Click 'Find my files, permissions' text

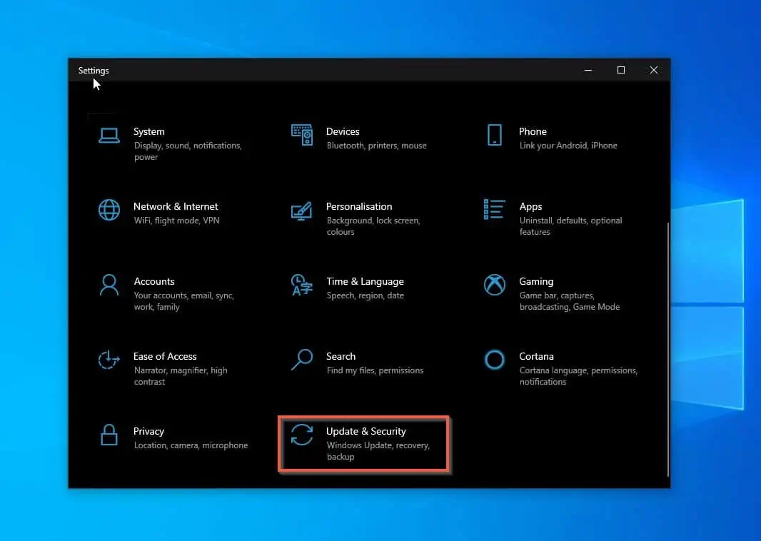(x=375, y=370)
